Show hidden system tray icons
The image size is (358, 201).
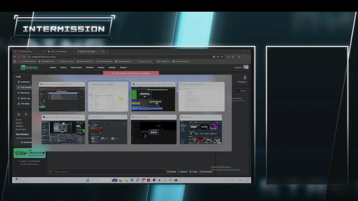pos(224,180)
